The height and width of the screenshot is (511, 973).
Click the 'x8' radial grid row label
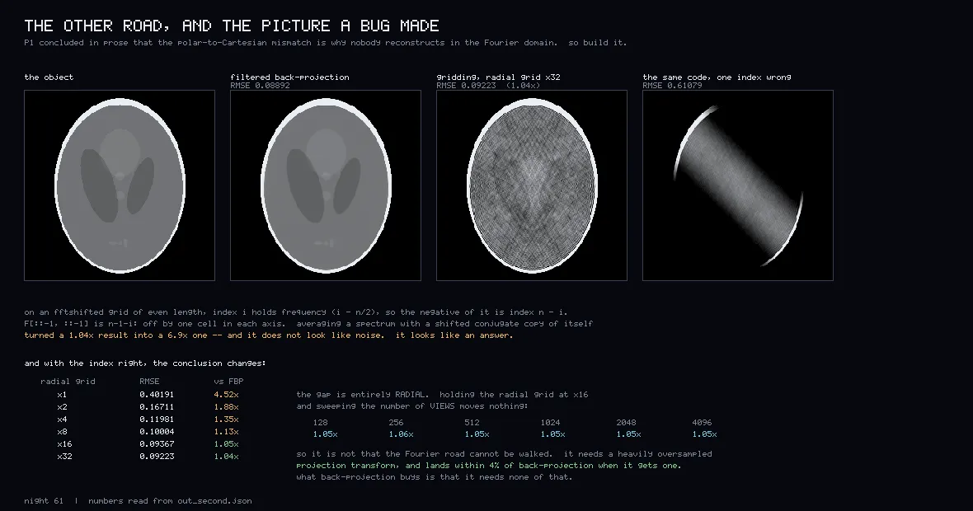coord(62,432)
